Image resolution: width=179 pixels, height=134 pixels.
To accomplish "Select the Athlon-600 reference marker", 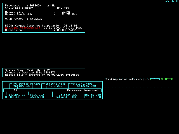I will (x=92, y=95).
